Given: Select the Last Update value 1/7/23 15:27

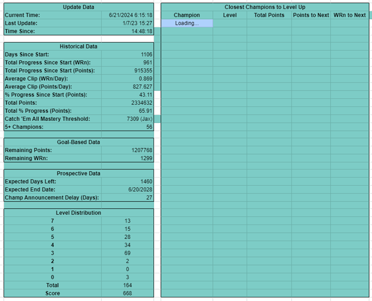Looking at the screenshot, I should (127, 23).
